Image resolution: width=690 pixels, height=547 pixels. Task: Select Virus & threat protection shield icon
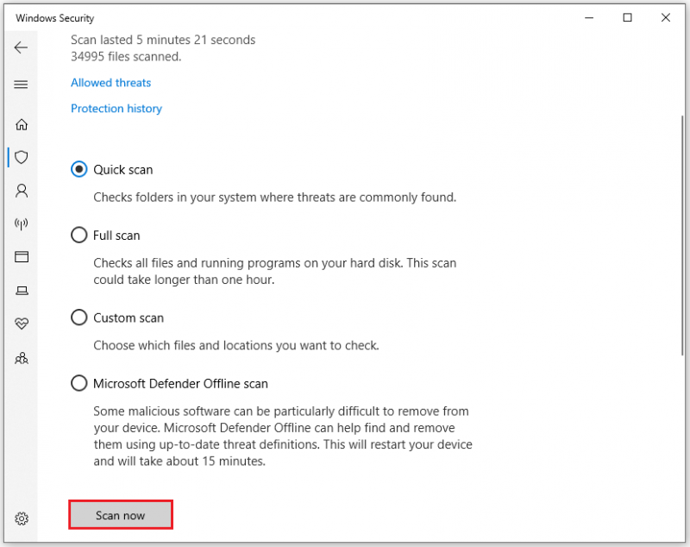point(21,157)
